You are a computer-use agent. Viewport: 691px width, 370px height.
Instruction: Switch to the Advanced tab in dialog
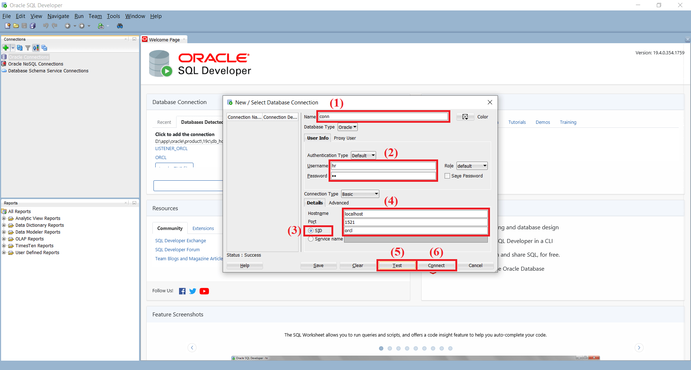(x=339, y=203)
